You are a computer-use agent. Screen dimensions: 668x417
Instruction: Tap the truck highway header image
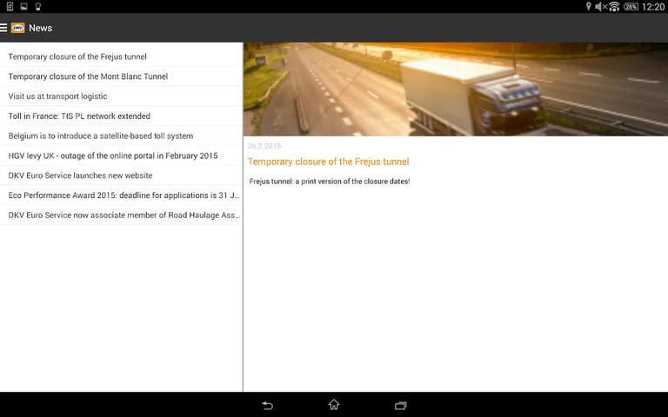456,89
